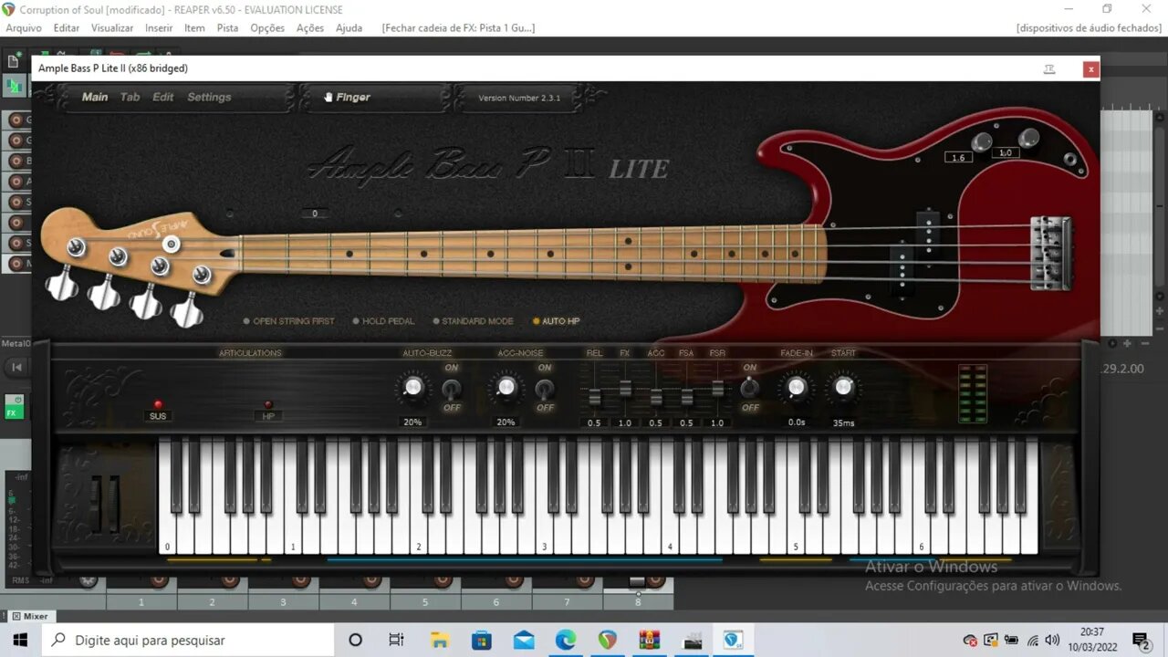Open the Pista menu
Screen dimensions: 1168x657
click(x=227, y=28)
